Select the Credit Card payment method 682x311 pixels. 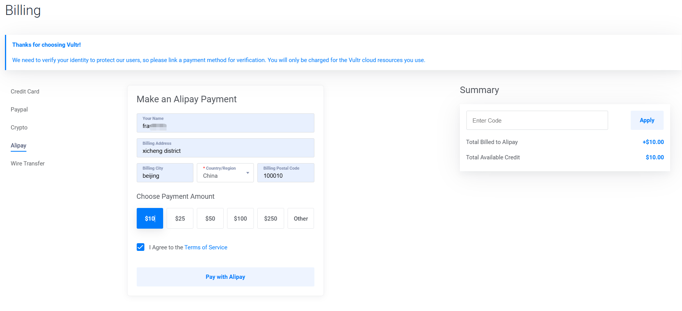pos(25,92)
